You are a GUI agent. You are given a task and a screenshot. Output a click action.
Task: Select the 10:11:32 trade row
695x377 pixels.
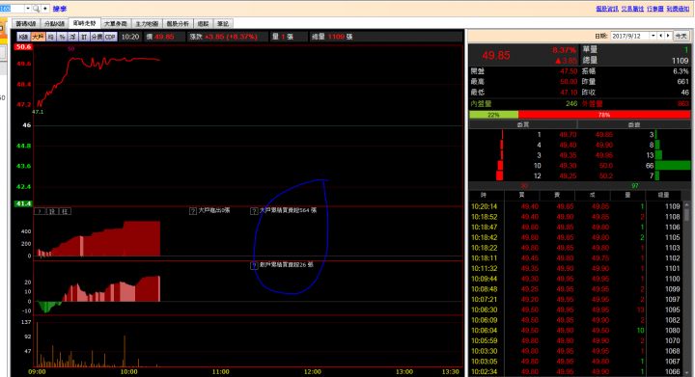[x=575, y=269]
